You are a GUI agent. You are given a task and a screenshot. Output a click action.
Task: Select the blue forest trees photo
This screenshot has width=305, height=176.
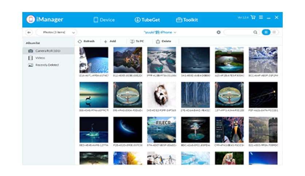click(195, 95)
